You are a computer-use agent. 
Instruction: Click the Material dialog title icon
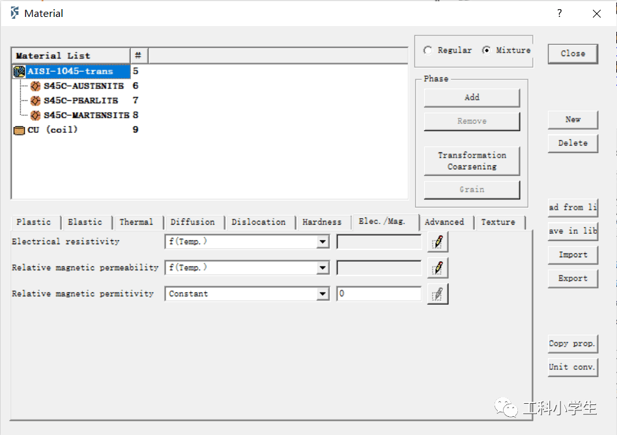pos(14,13)
